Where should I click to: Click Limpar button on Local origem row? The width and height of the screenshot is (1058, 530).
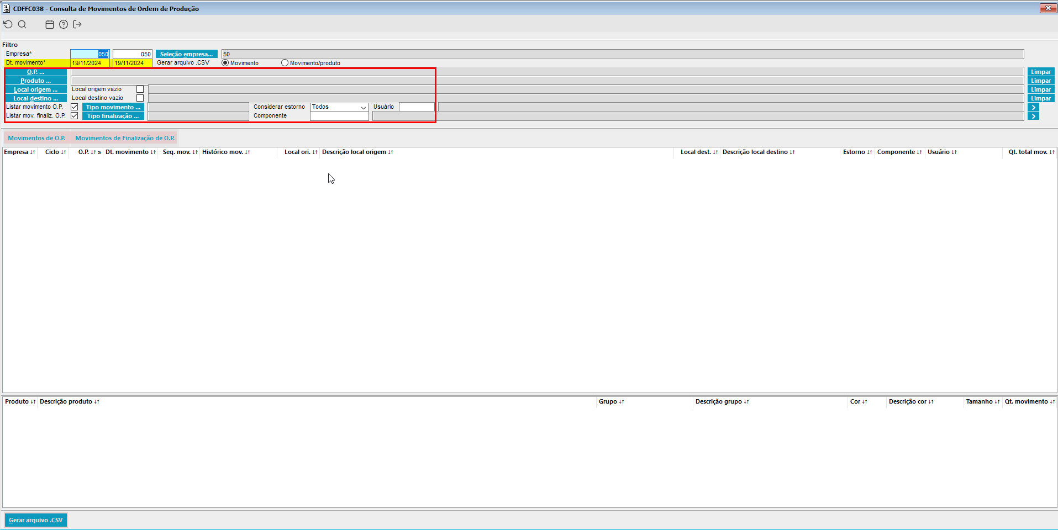coord(1041,89)
